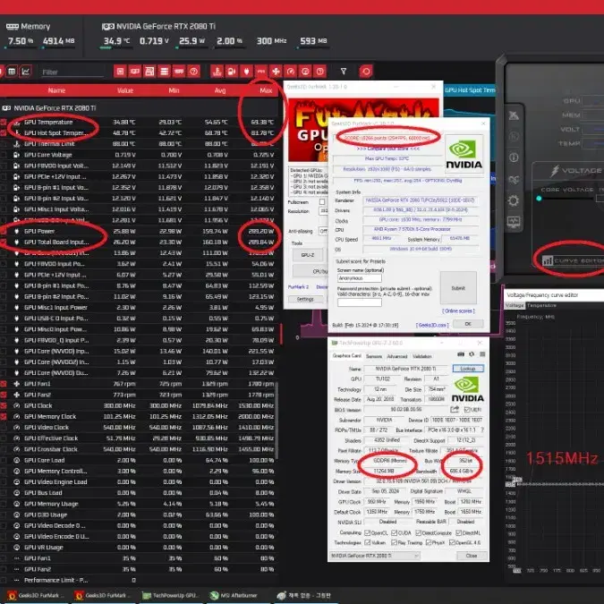604x604 pixels.
Task: Toggle the motherboard category icon
Action: click(149, 72)
